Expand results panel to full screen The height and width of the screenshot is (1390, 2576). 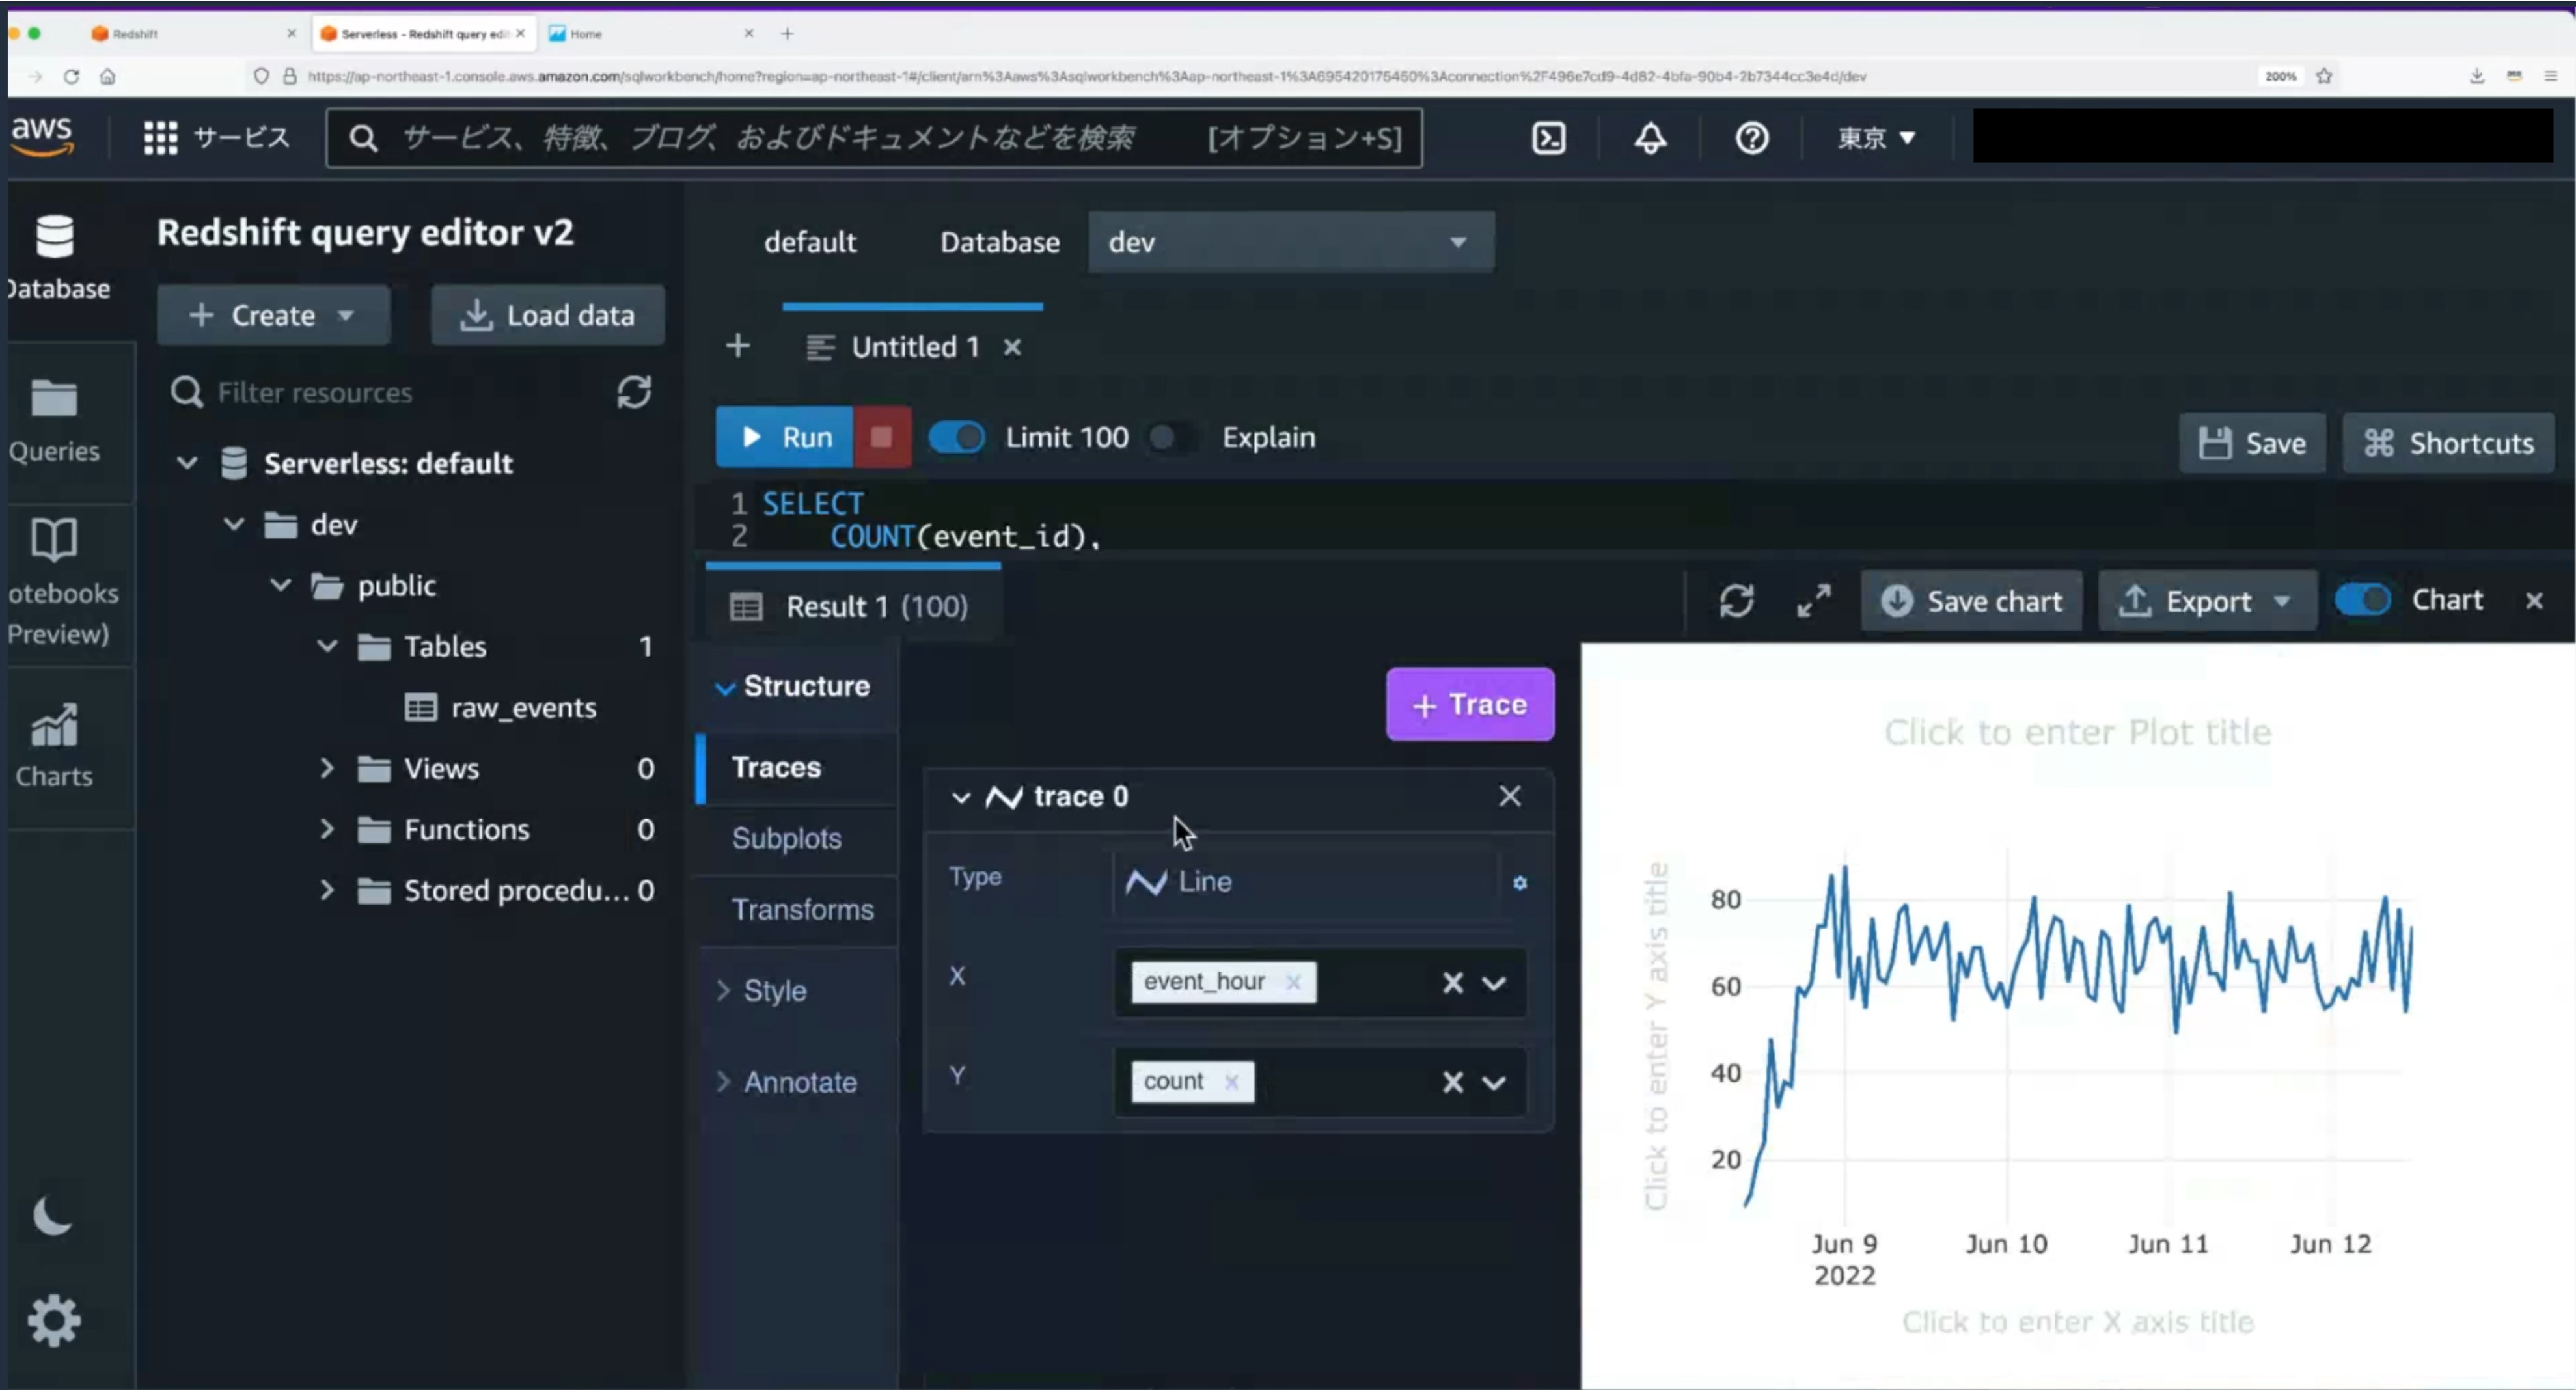click(x=1813, y=601)
